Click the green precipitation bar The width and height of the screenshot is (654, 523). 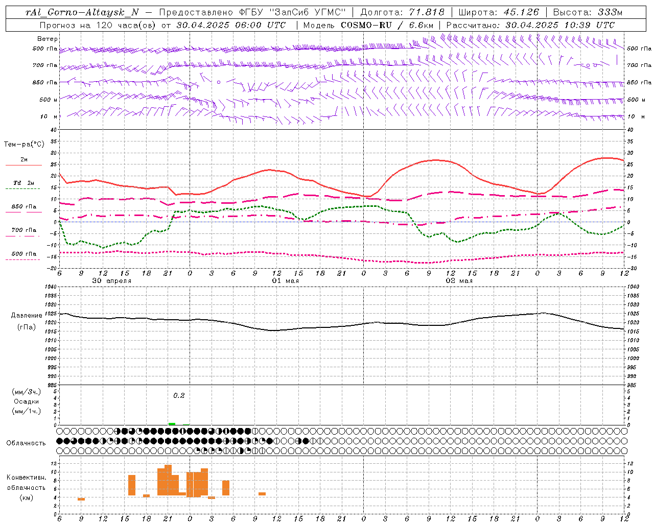(172, 423)
